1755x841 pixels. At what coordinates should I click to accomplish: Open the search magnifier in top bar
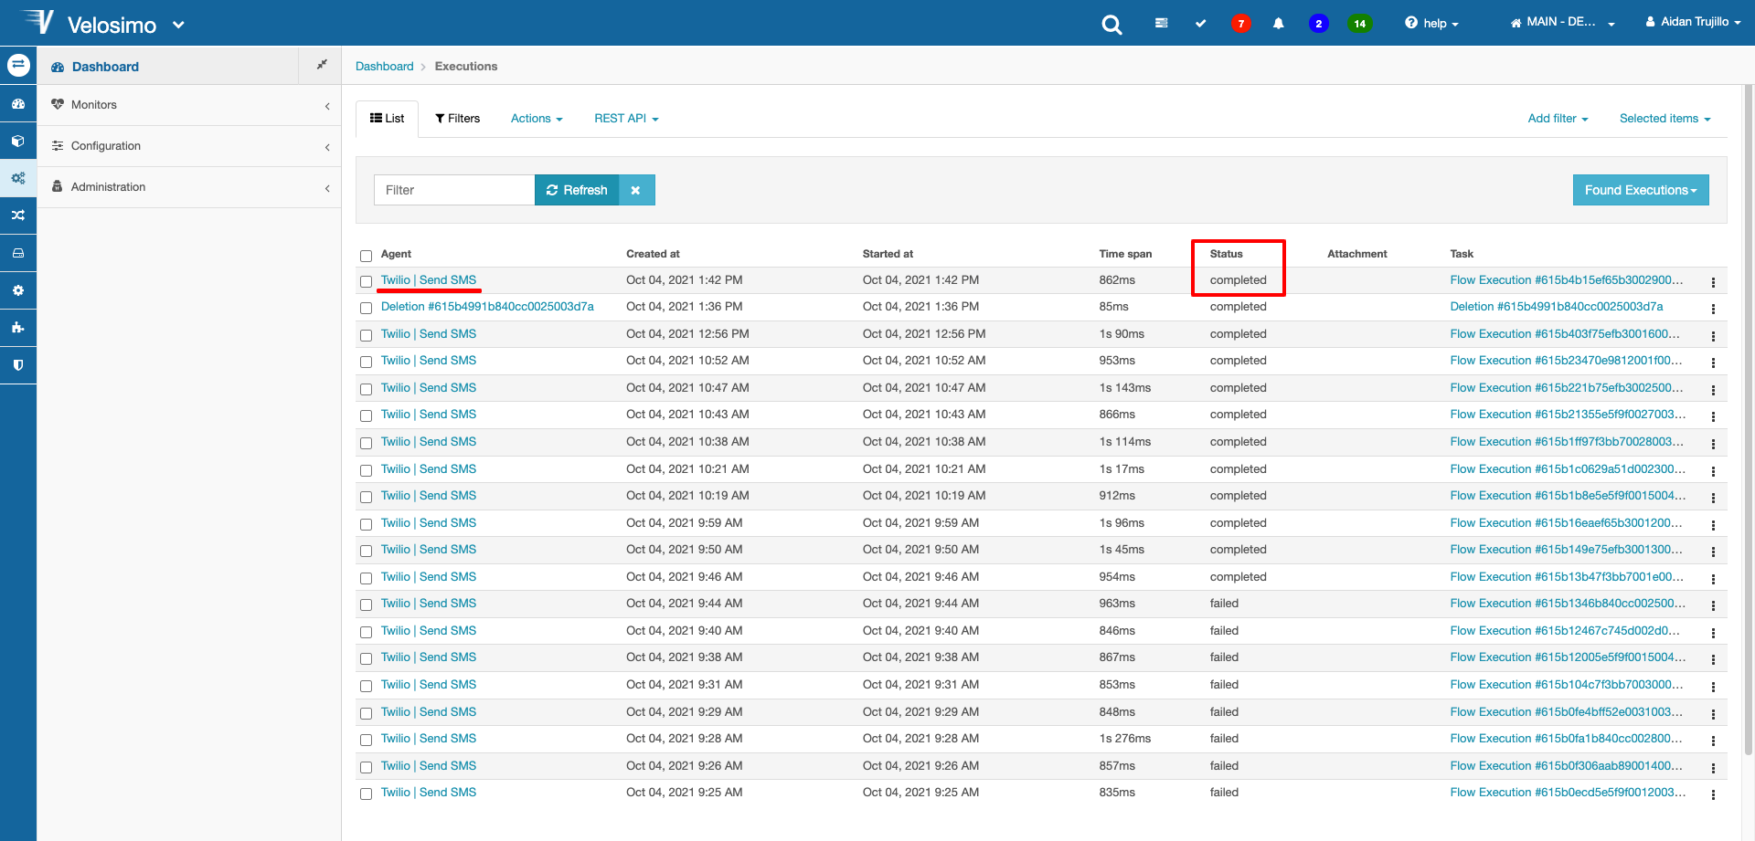[x=1111, y=25]
